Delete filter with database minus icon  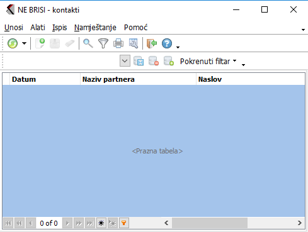coord(154,61)
